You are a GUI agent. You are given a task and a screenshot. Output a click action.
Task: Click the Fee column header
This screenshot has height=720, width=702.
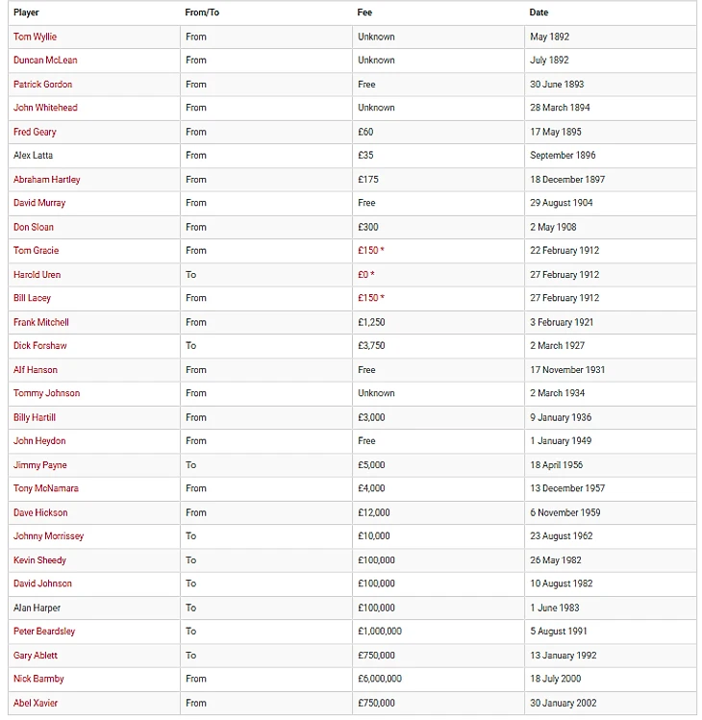click(x=364, y=12)
